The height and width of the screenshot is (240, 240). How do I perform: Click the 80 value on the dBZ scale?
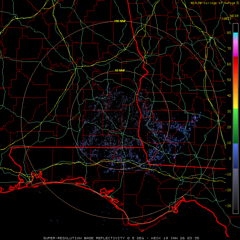[229, 33]
